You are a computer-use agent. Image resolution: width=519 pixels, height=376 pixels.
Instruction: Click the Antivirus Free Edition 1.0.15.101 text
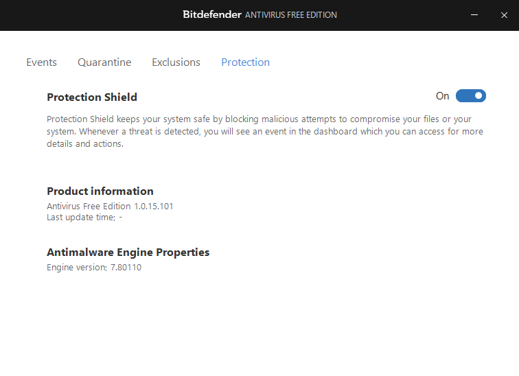click(110, 207)
